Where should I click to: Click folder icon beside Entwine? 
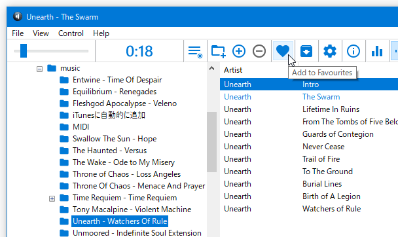click(64, 80)
